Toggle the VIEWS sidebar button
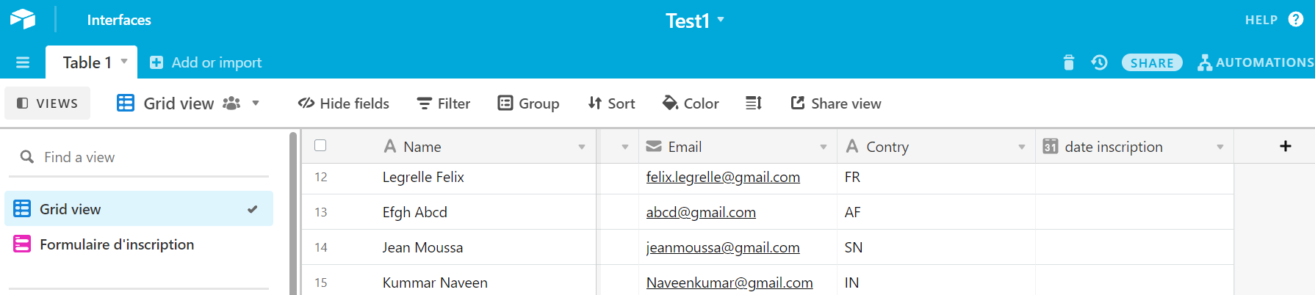The width and height of the screenshot is (1315, 295). [48, 103]
